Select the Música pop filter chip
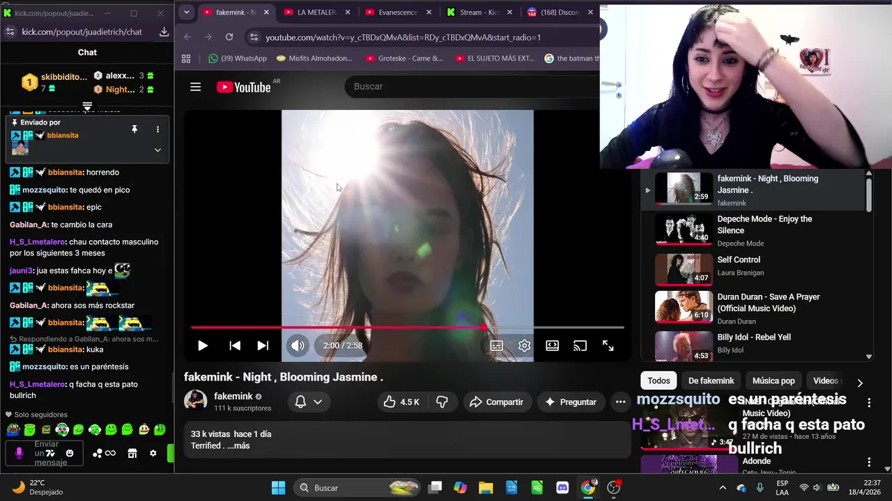Viewport: 892px width, 501px height. click(x=774, y=381)
